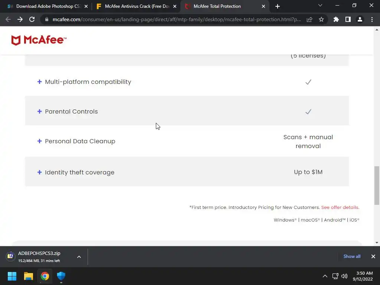This screenshot has width=380, height=285.
Task: Click Parental Controls label
Action: 72,111
